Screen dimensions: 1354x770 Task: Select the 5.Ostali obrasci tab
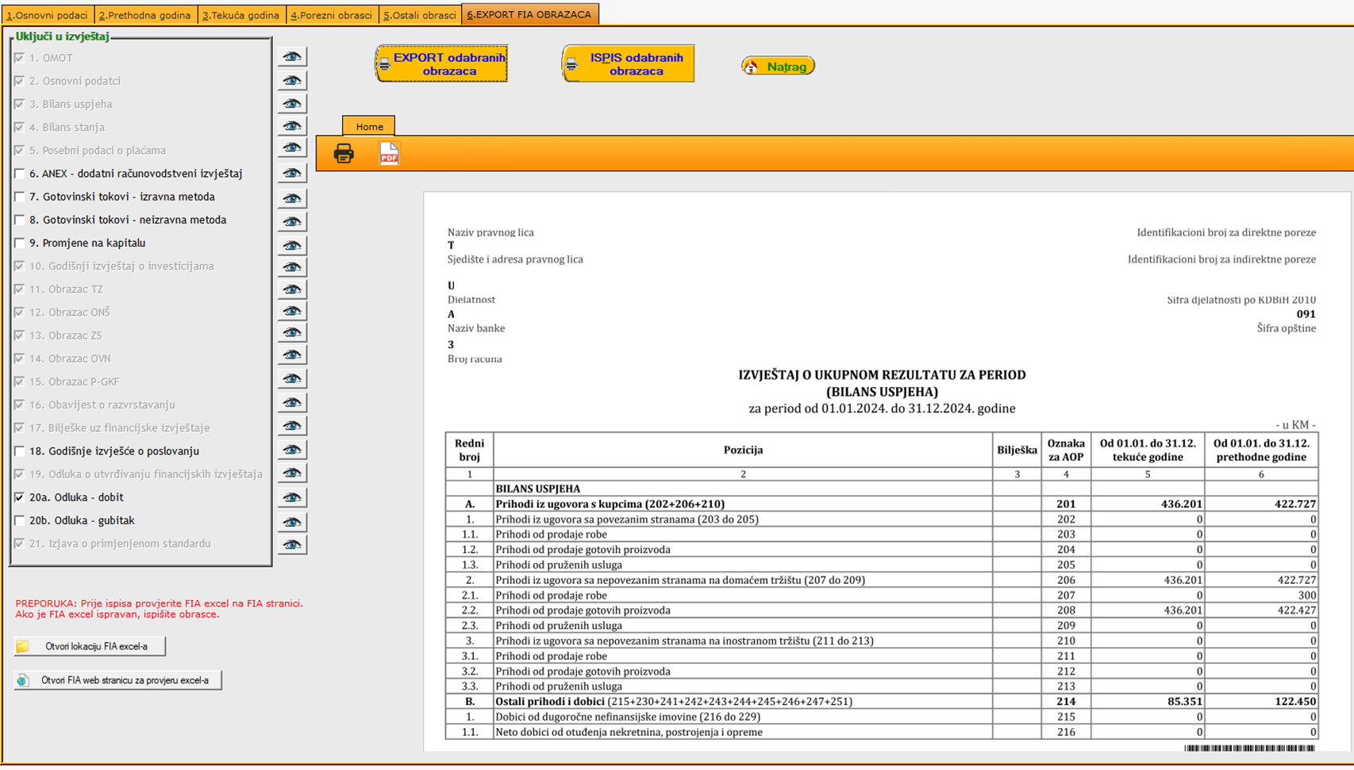click(x=420, y=15)
